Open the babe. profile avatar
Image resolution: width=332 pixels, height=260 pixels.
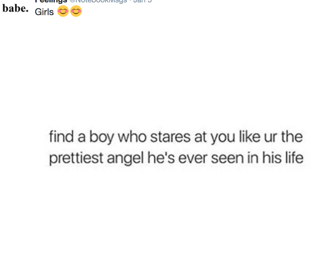15,8
